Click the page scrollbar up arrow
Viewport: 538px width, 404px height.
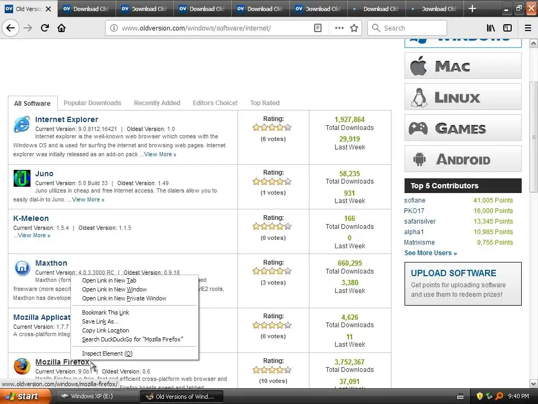coord(533,43)
